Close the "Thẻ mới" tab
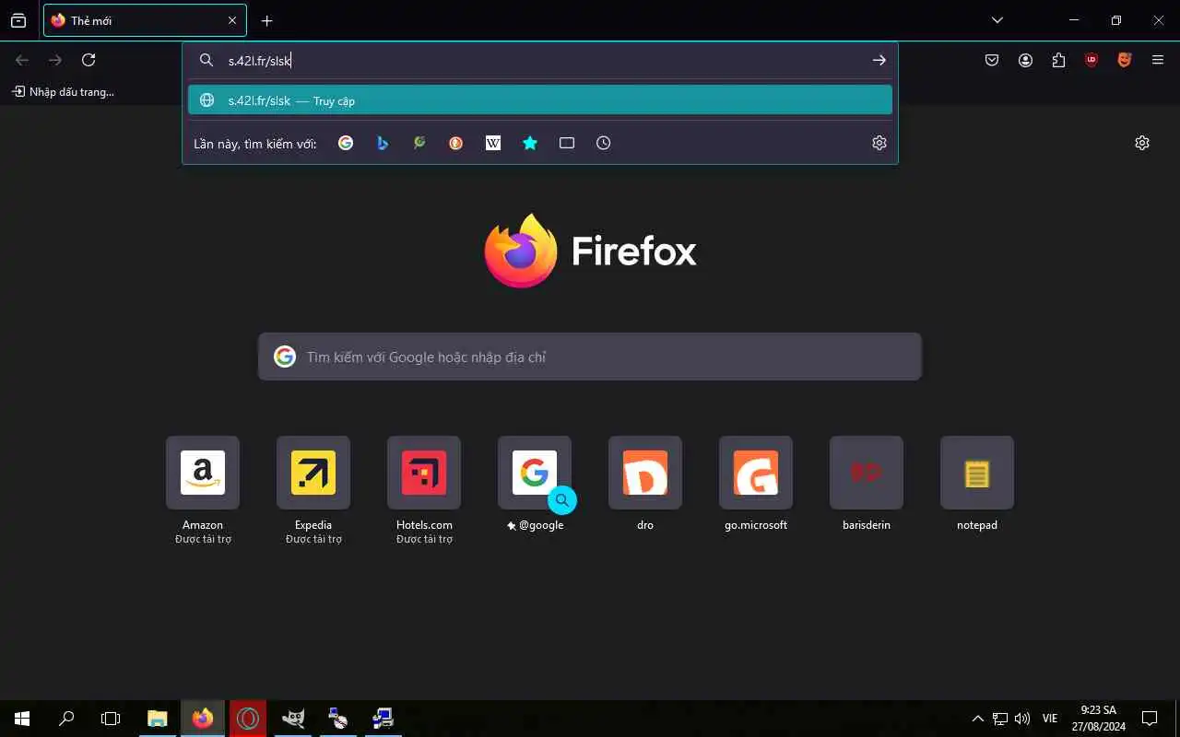The image size is (1180, 737). point(232,20)
